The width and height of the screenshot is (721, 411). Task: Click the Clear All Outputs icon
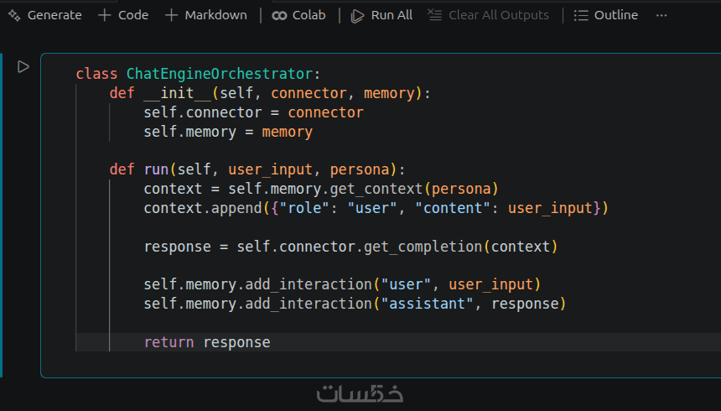pos(433,15)
